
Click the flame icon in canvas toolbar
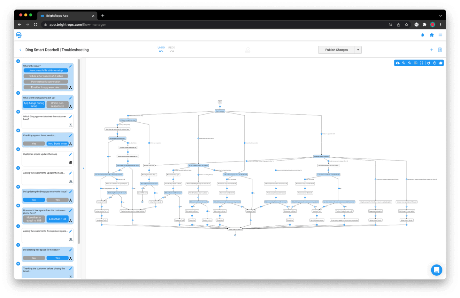[429, 63]
